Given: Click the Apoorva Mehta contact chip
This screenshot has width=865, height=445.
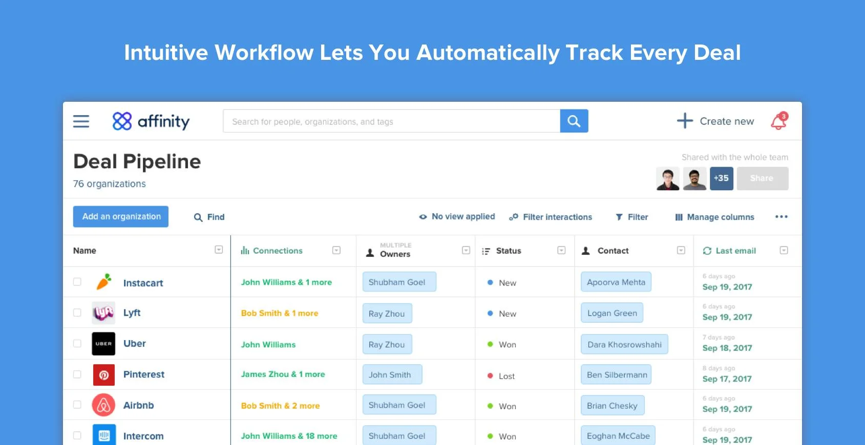Looking at the screenshot, I should coord(616,282).
